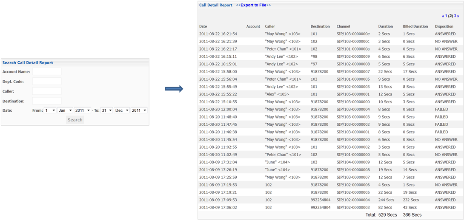The width and height of the screenshot is (464, 220).
Task: Open the From month Jan dropdown
Action: pyautogui.click(x=65, y=110)
